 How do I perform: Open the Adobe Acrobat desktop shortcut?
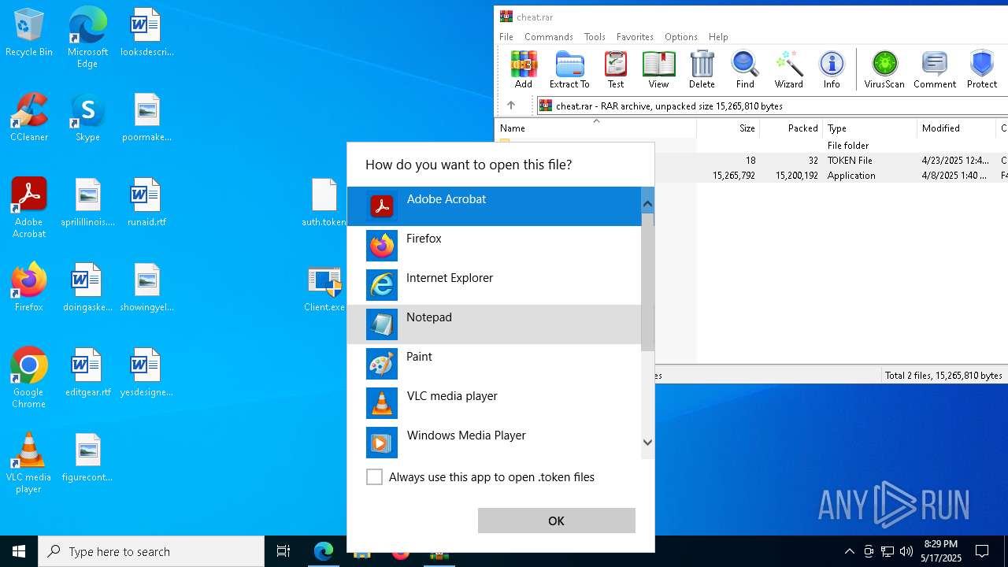29,208
